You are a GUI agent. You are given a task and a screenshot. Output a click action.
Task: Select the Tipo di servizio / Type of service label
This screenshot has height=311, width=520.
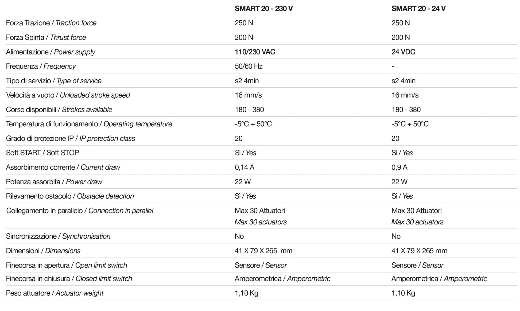[x=53, y=81]
